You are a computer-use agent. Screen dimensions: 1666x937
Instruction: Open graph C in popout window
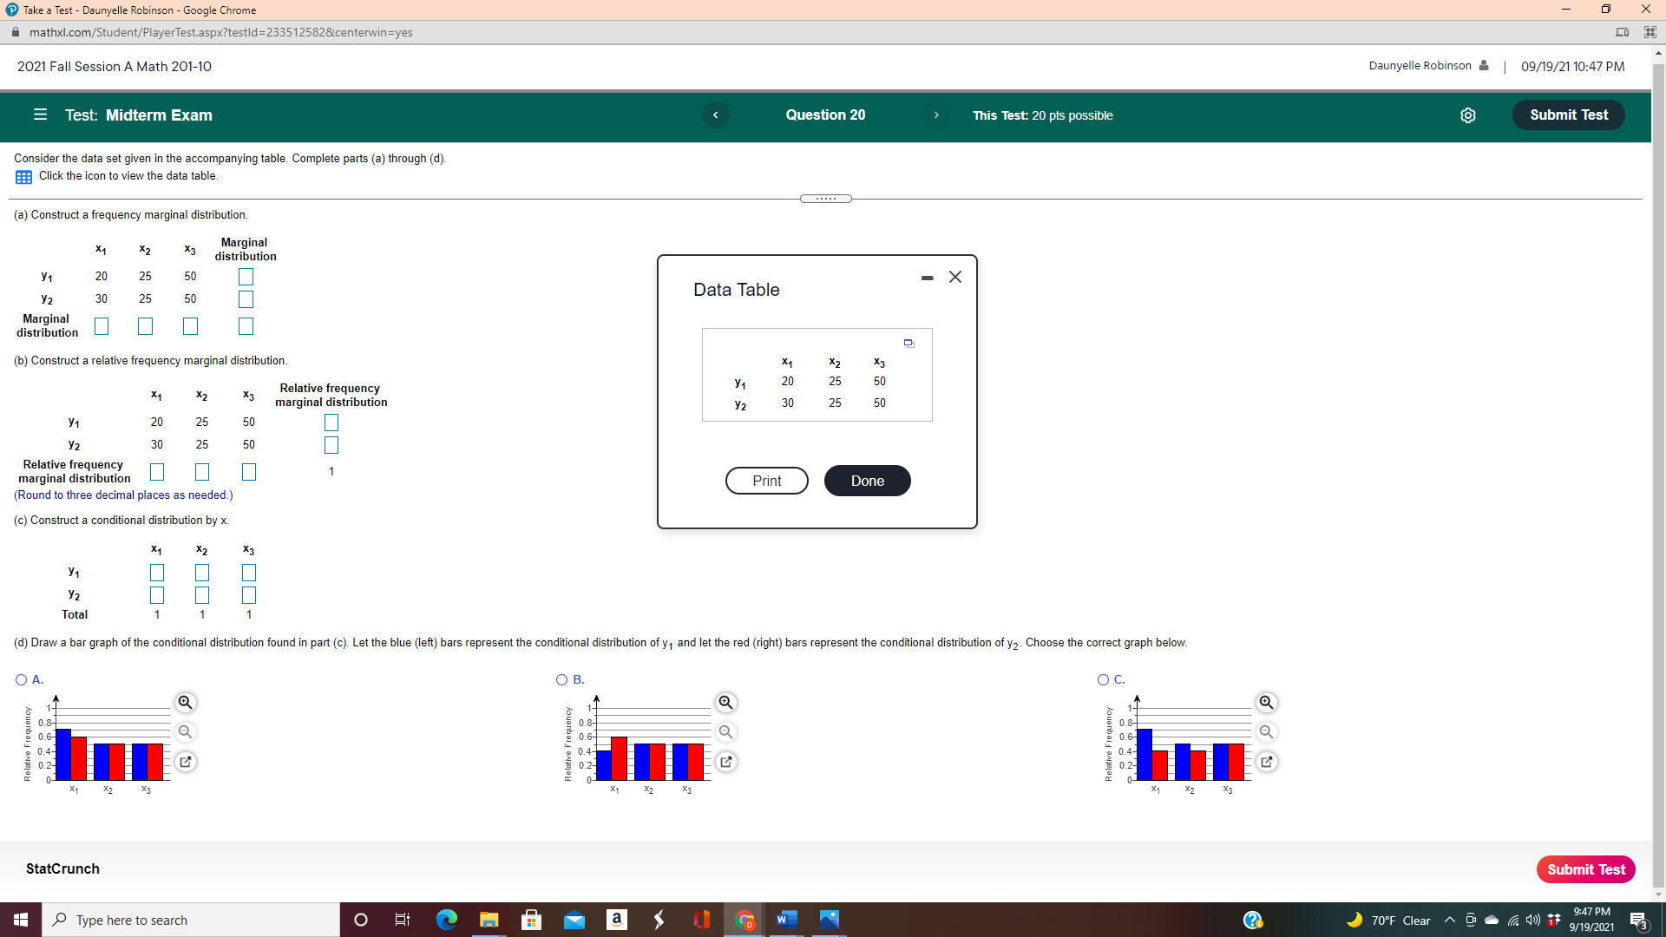(1266, 762)
